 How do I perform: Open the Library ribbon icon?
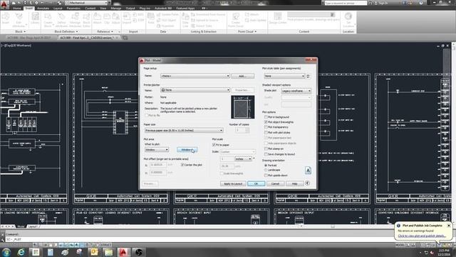pos(35,18)
